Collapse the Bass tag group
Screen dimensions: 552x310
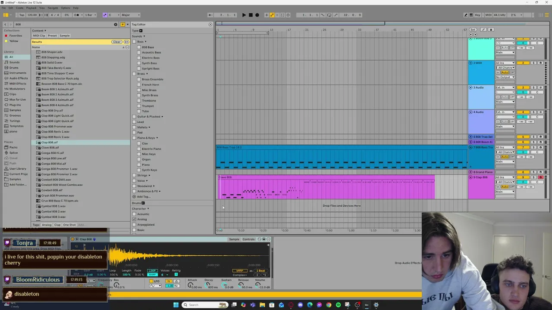[145, 42]
